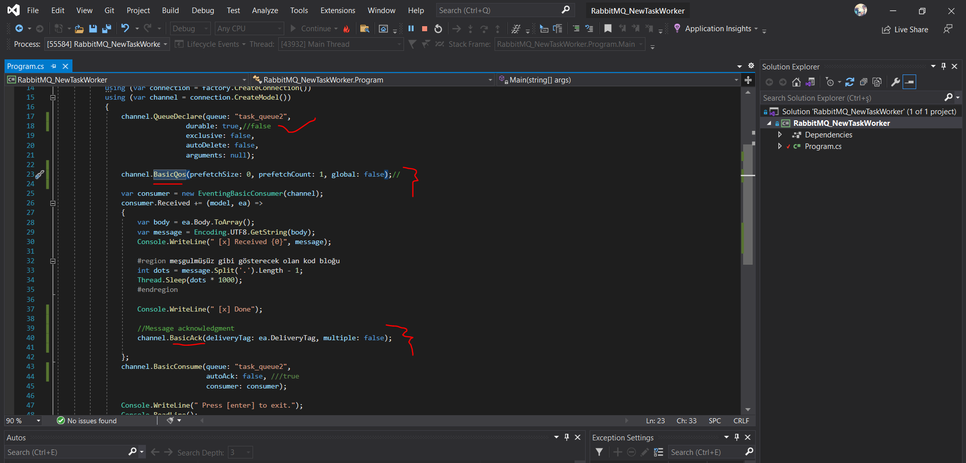This screenshot has height=463, width=966.
Task: Click the Application Insights button
Action: pos(717,29)
